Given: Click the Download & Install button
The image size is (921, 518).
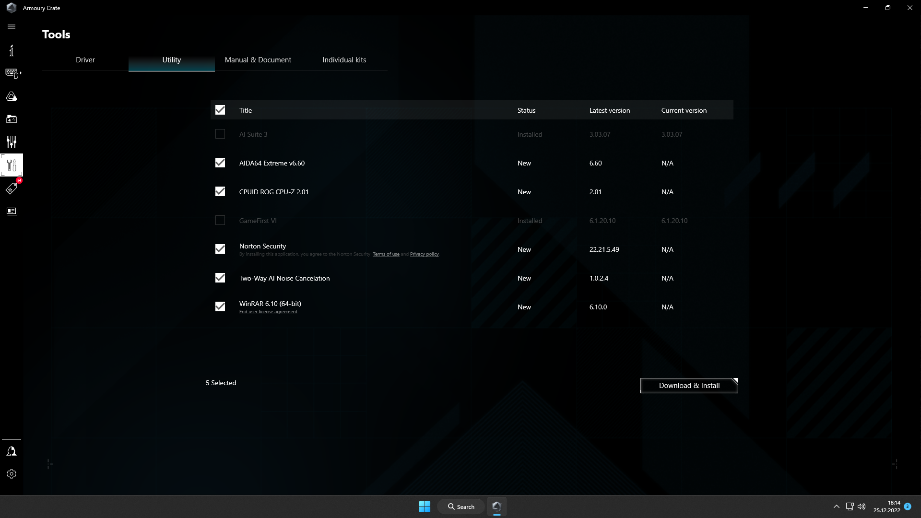Looking at the screenshot, I should [x=689, y=385].
